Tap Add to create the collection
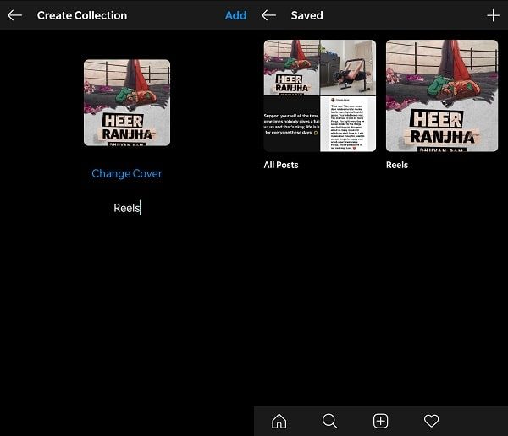Screen dimensions: 508x436 point(236,15)
